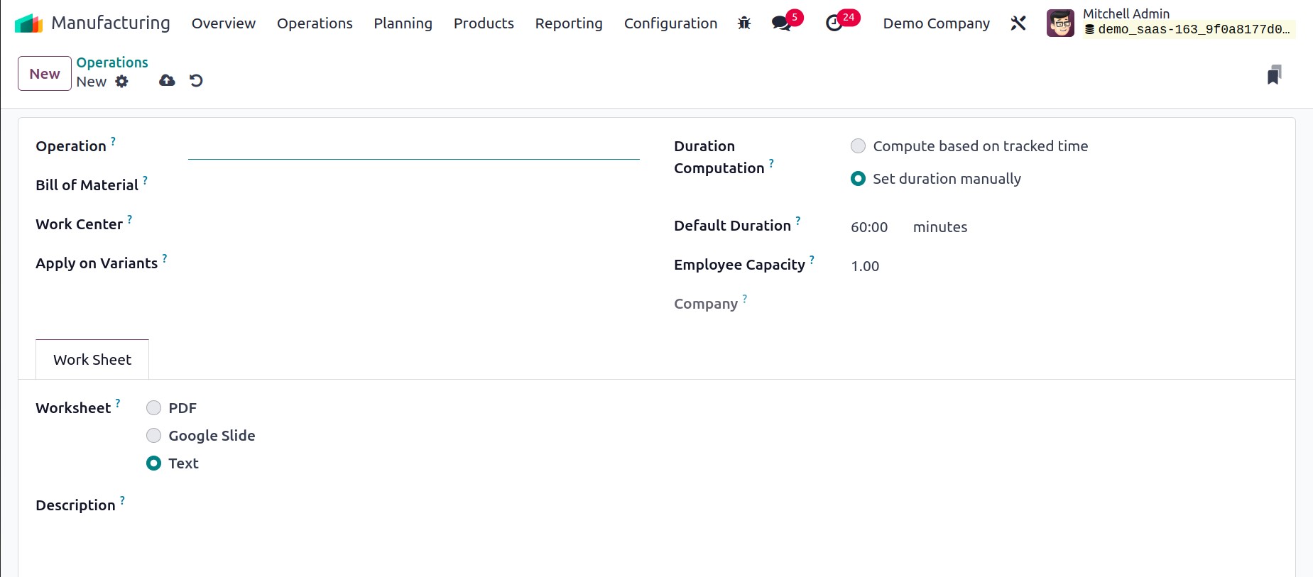
Task: Show the Employee Capacity help question mark
Action: (812, 260)
